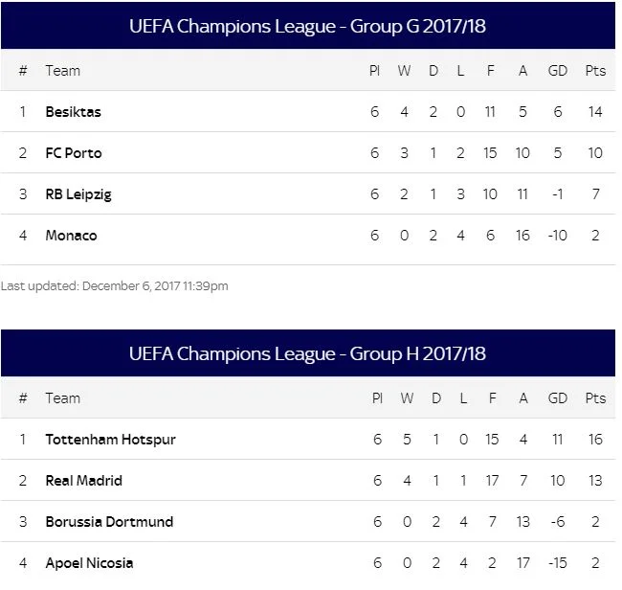This screenshot has width=622, height=590.
Task: Select Real Madrid in Group H
Action: (x=83, y=481)
